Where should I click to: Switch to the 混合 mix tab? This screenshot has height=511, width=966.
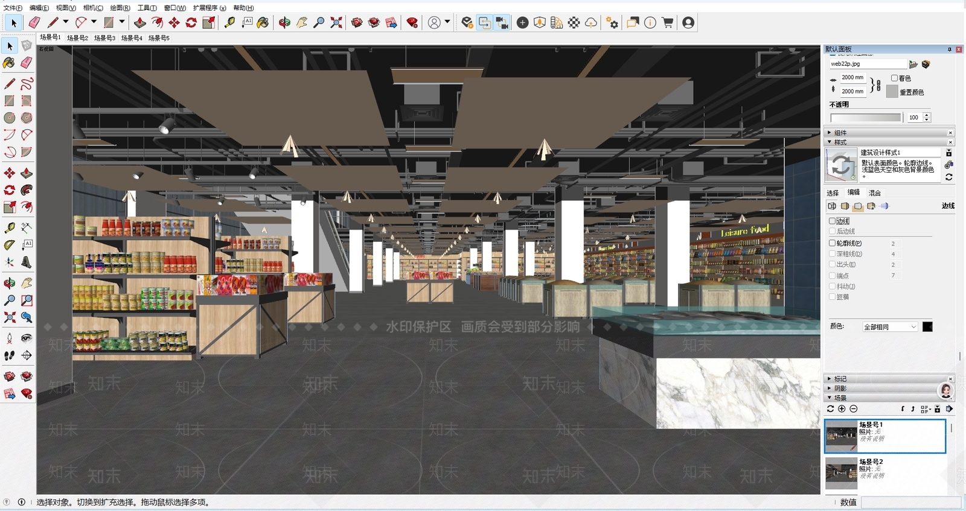coord(875,193)
